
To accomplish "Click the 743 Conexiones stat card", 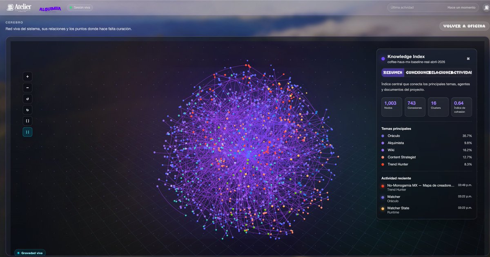I will point(415,107).
